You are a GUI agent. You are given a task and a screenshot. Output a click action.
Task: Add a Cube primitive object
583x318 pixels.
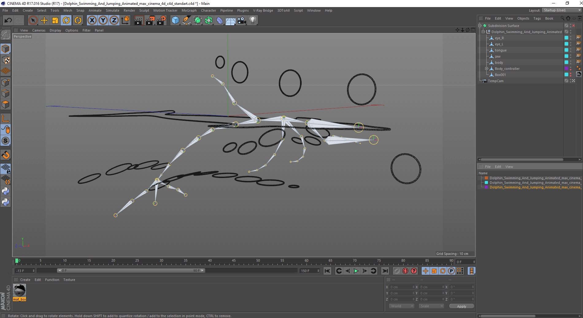pyautogui.click(x=175, y=20)
